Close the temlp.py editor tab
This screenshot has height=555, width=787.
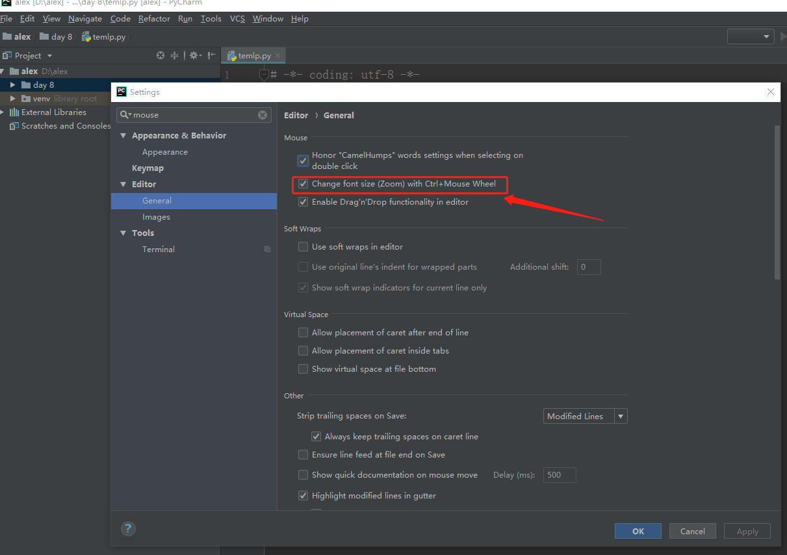coord(277,56)
